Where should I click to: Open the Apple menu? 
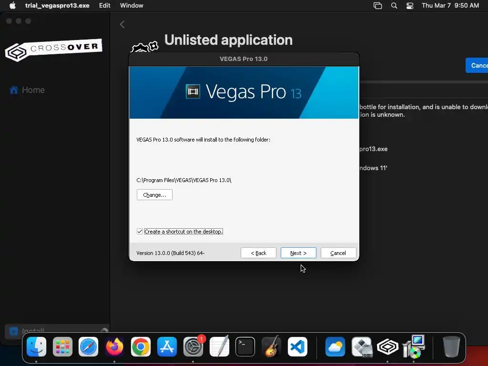12,6
